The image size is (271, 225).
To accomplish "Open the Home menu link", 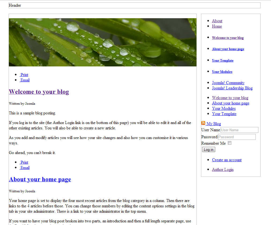I will click(217, 26).
